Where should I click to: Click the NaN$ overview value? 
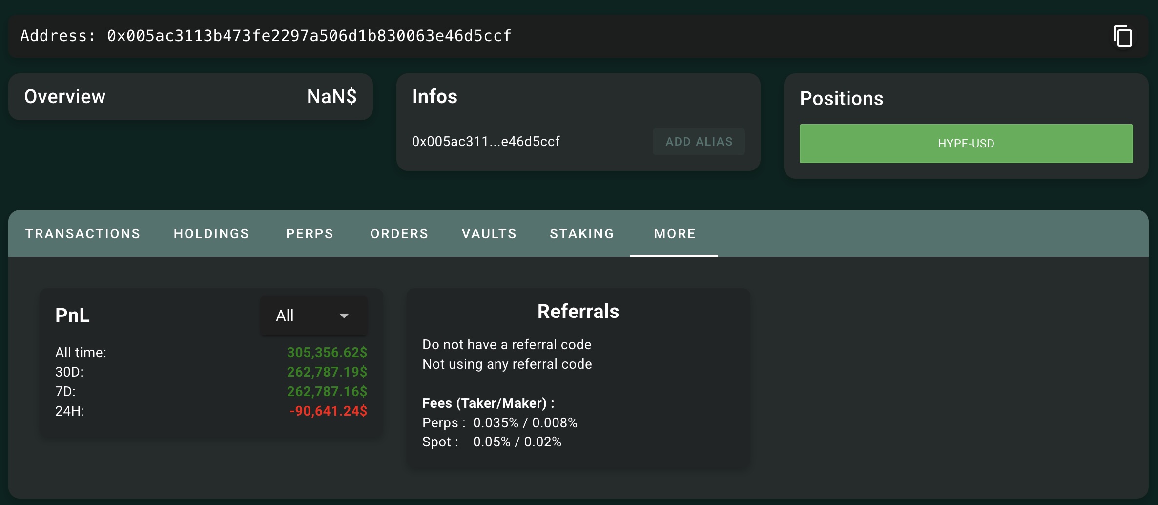(x=332, y=97)
